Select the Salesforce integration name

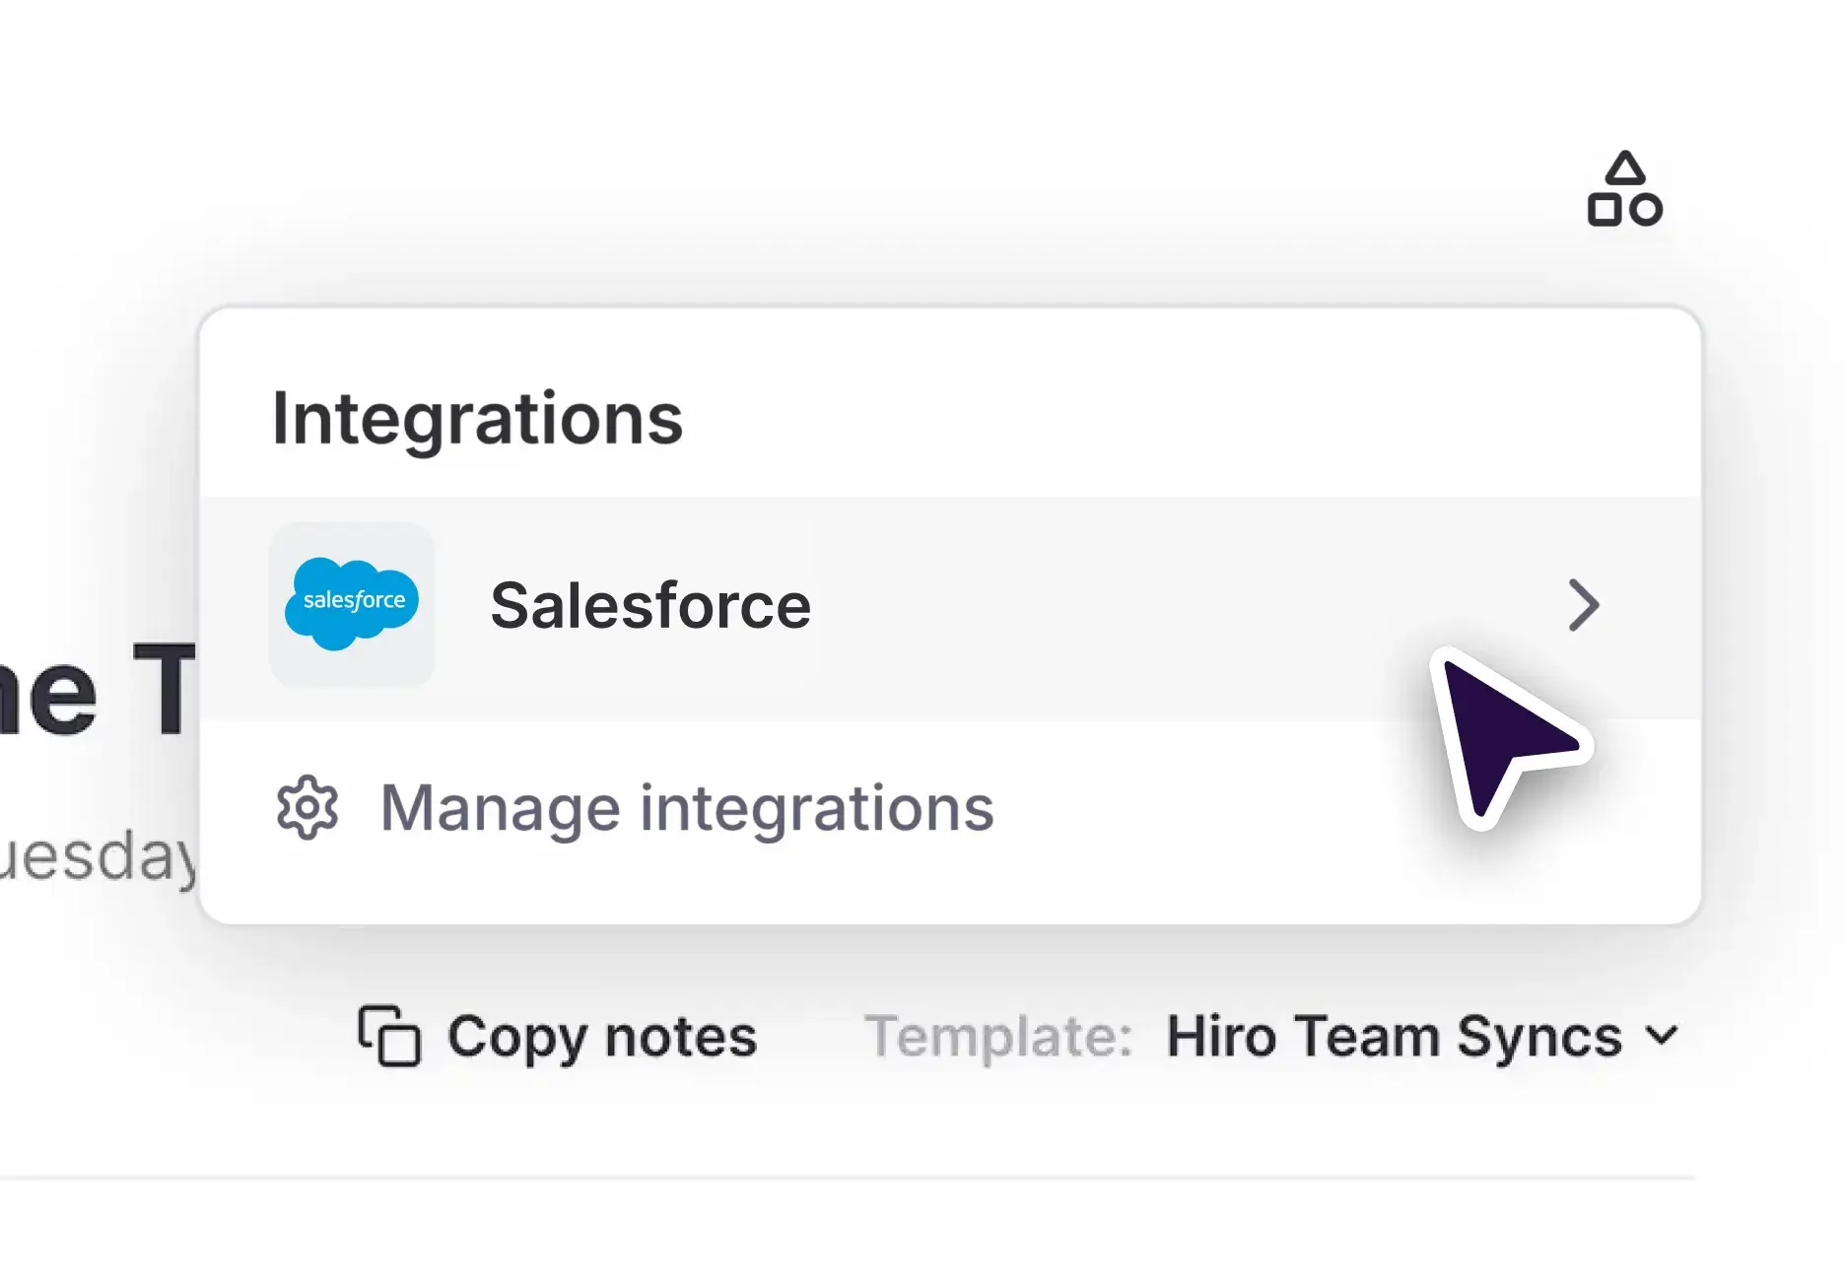tap(650, 605)
